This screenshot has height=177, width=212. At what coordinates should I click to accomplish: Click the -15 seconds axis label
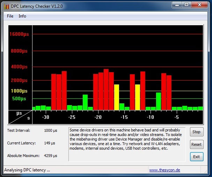[x=124, y=117]
